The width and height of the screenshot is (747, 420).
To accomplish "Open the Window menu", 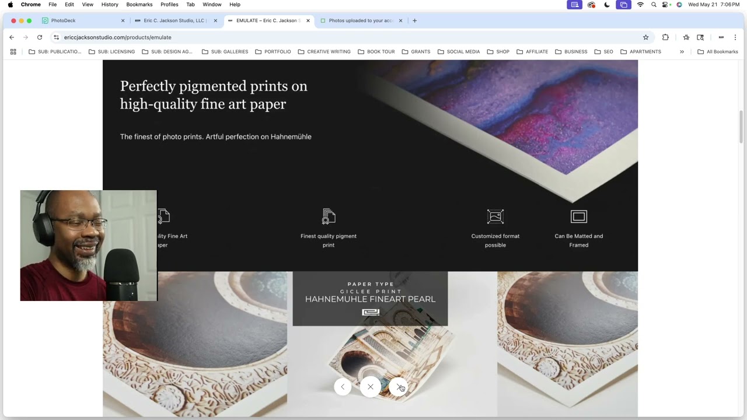I will pyautogui.click(x=212, y=5).
